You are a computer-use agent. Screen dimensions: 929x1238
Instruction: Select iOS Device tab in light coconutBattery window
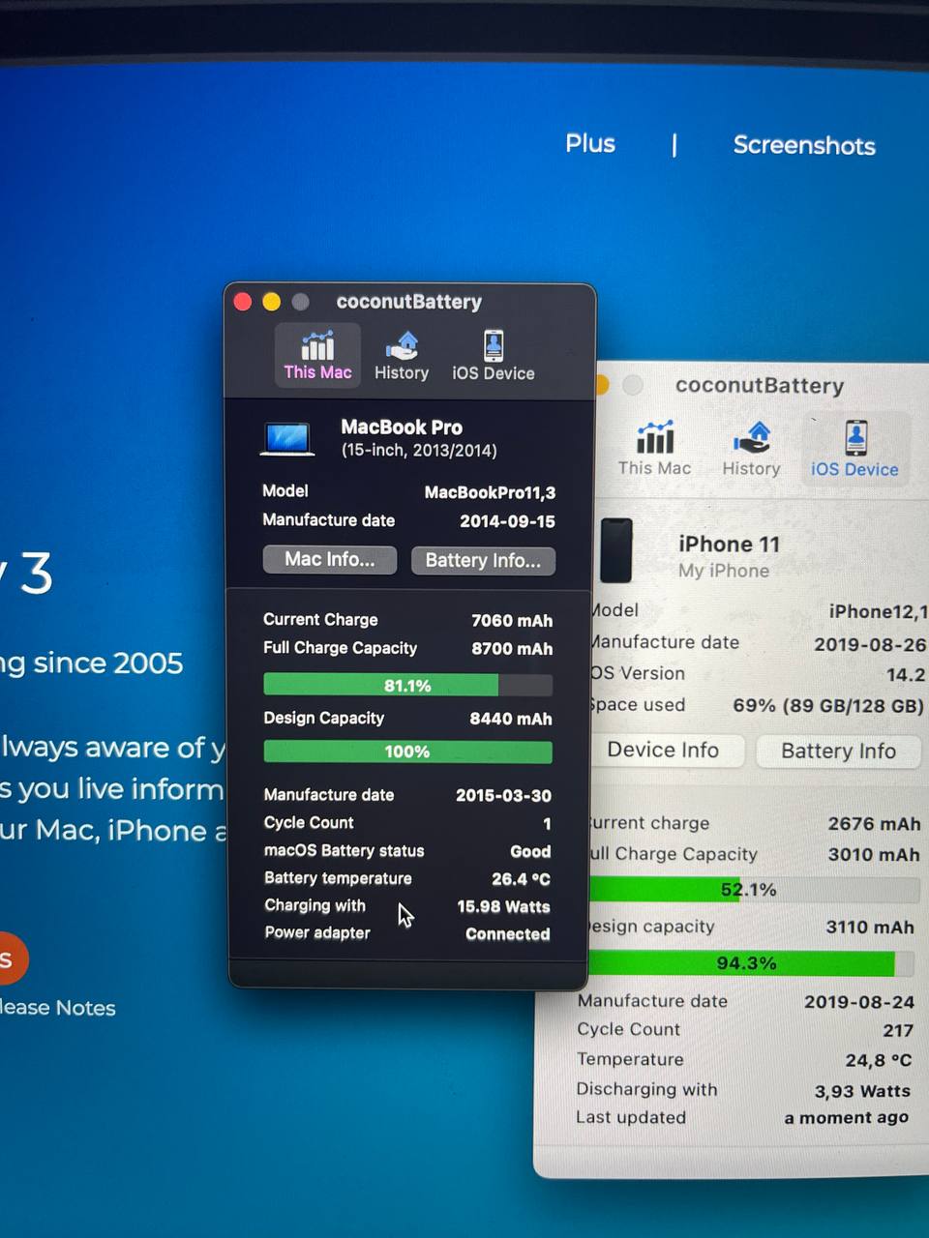(854, 449)
